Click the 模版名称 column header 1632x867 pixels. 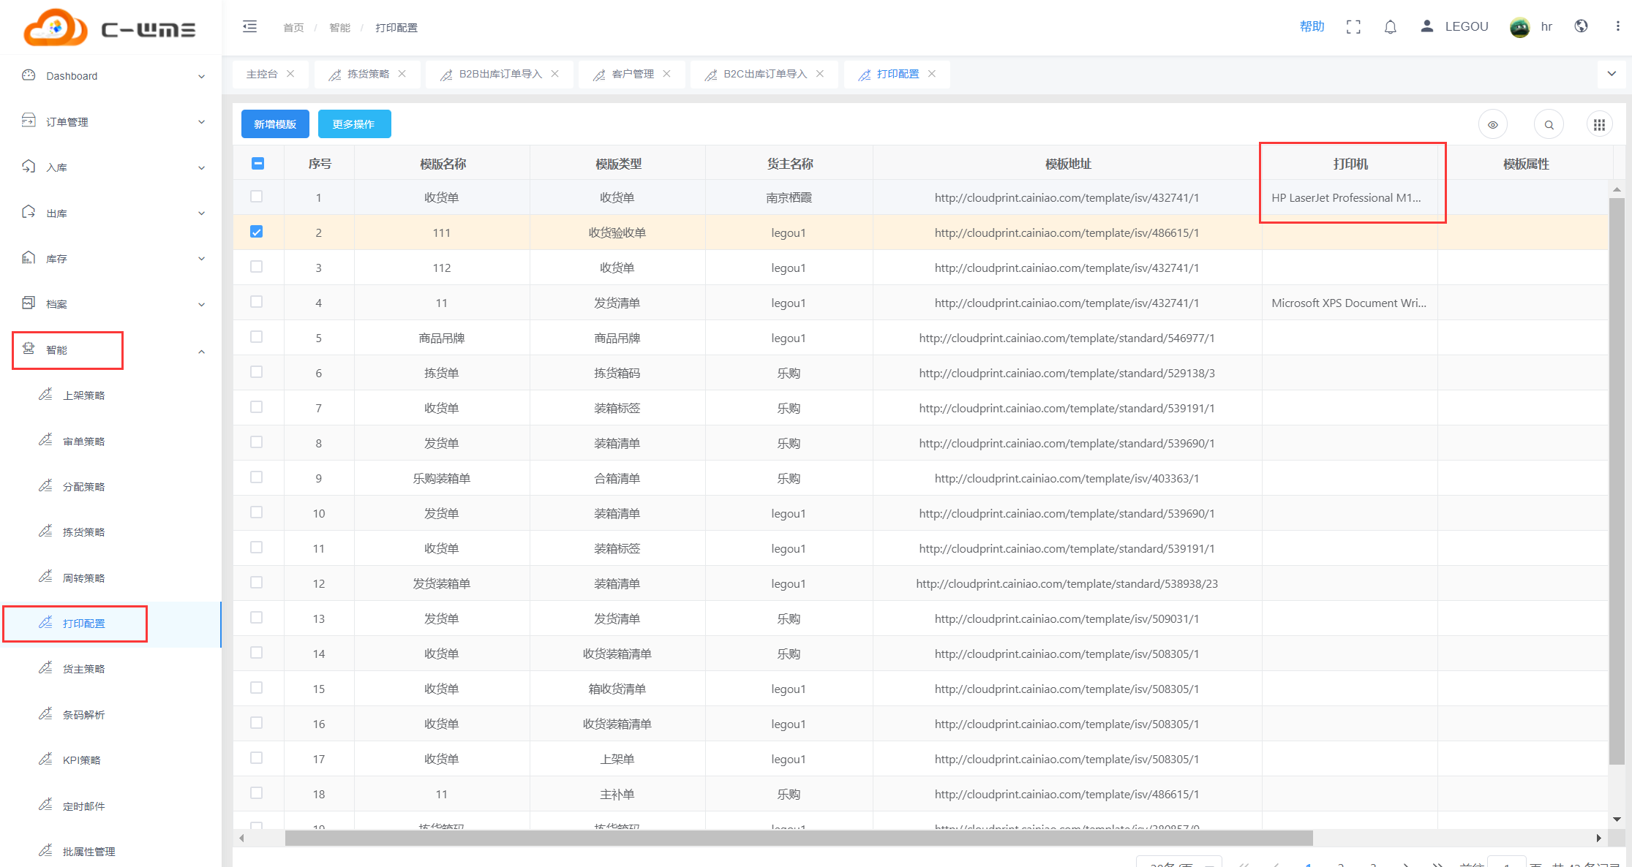(443, 164)
